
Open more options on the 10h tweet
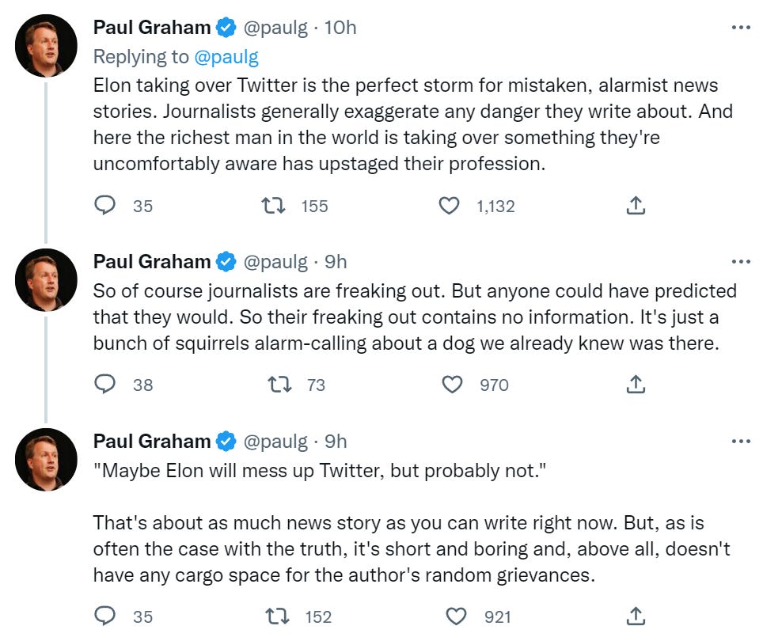tap(740, 28)
